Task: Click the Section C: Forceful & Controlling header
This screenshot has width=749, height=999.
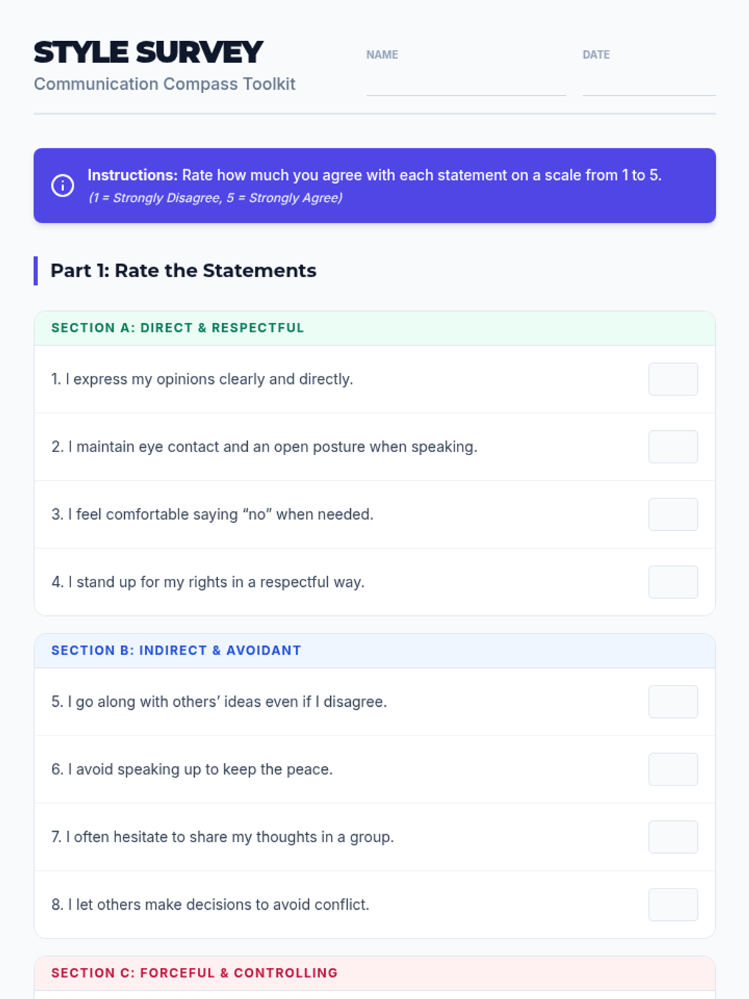Action: (194, 973)
